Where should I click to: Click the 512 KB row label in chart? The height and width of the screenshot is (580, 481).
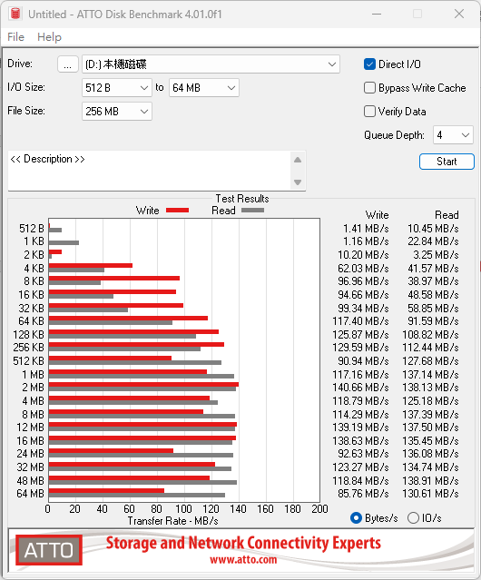[28, 361]
